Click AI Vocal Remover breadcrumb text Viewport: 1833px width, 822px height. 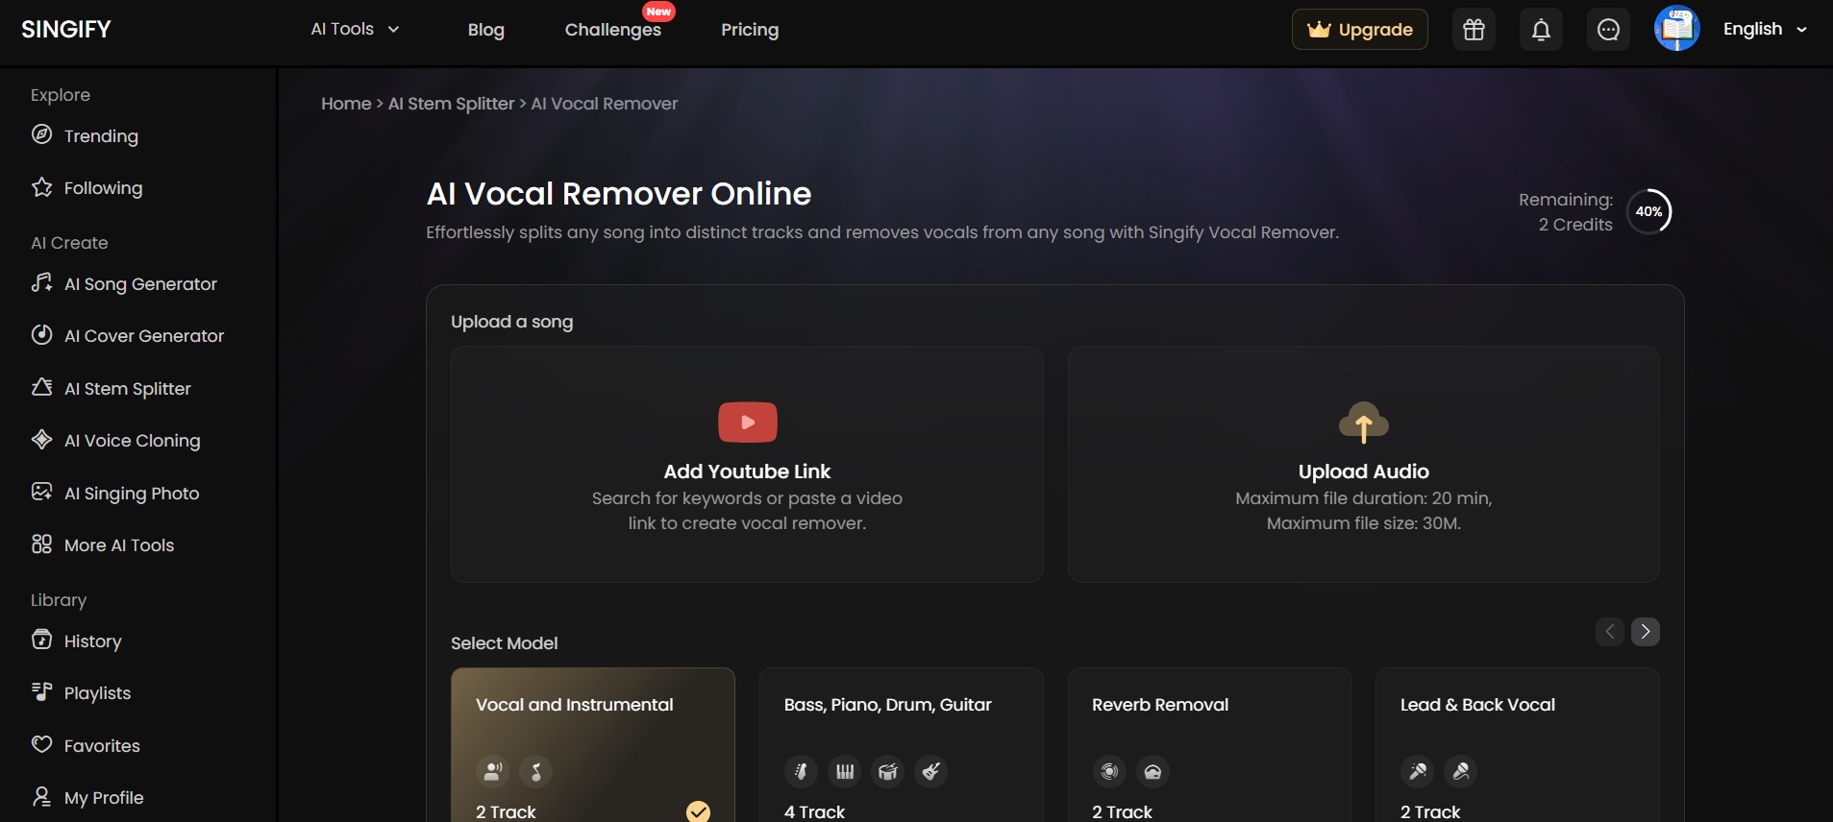coord(605,104)
